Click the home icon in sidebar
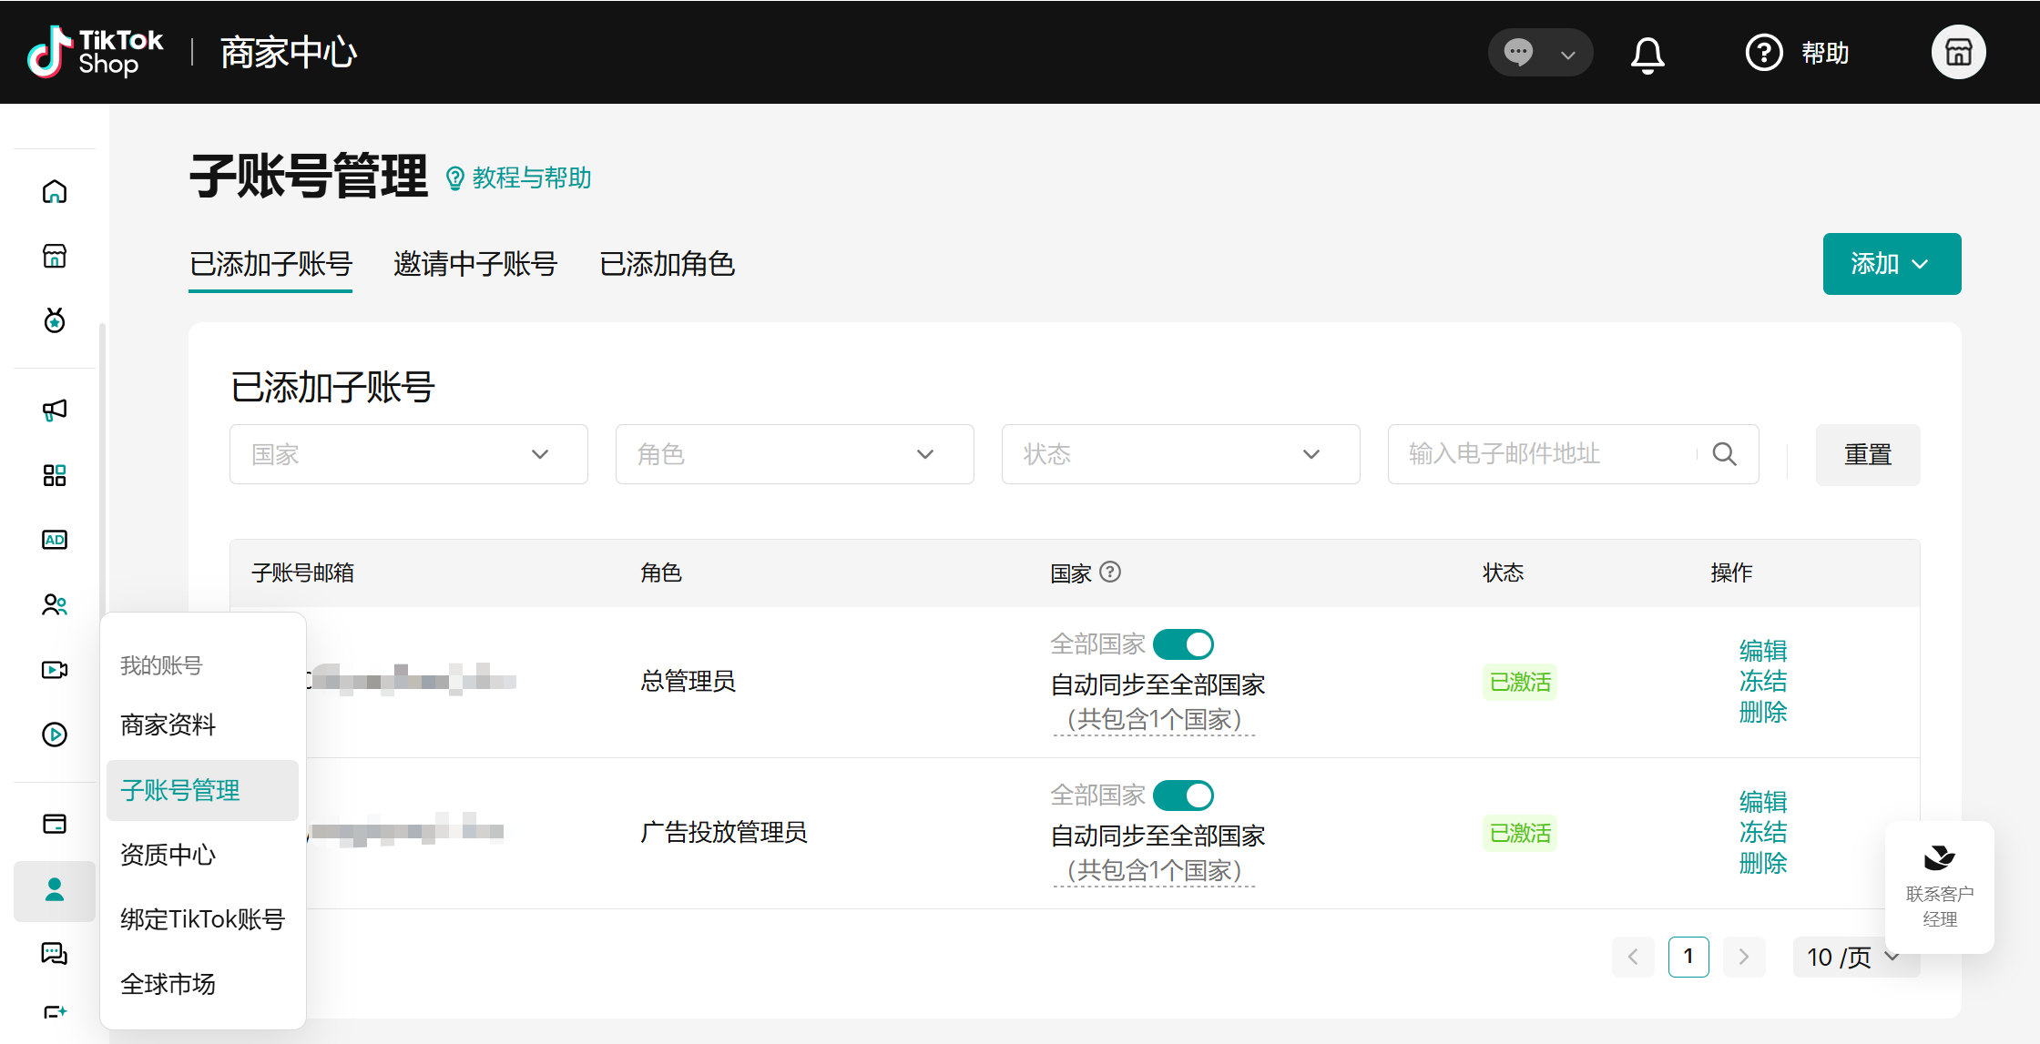The height and width of the screenshot is (1044, 2040). [55, 191]
